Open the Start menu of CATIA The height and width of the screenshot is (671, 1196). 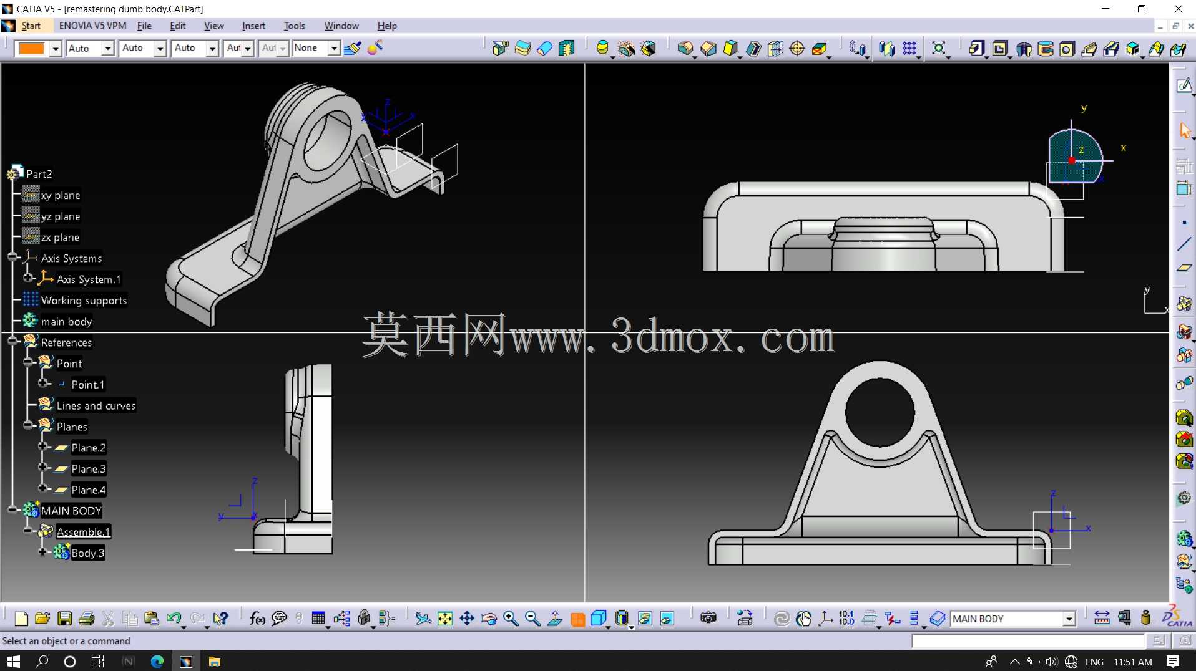pyautogui.click(x=31, y=26)
